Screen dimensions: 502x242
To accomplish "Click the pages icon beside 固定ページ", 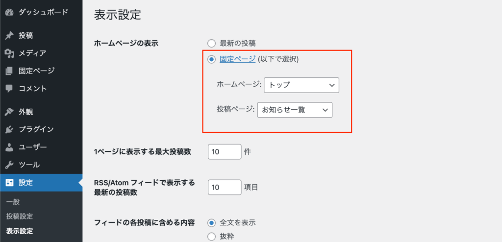I will (x=9, y=71).
